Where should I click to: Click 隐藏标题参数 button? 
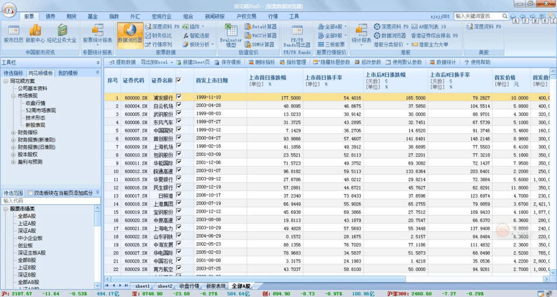[x=331, y=62]
